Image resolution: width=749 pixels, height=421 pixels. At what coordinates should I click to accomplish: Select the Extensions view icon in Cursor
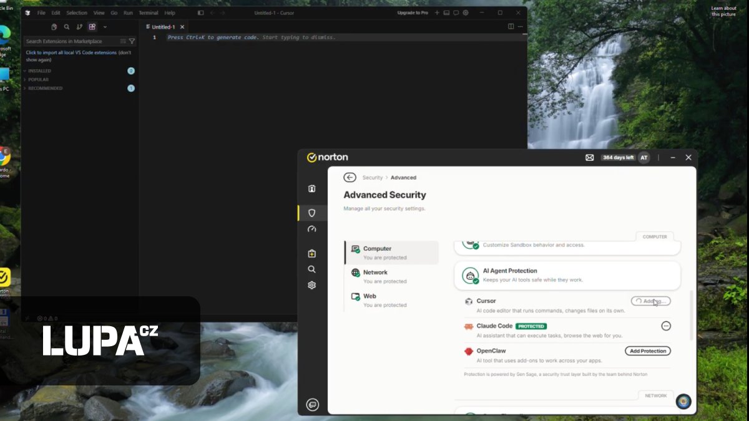tap(92, 27)
